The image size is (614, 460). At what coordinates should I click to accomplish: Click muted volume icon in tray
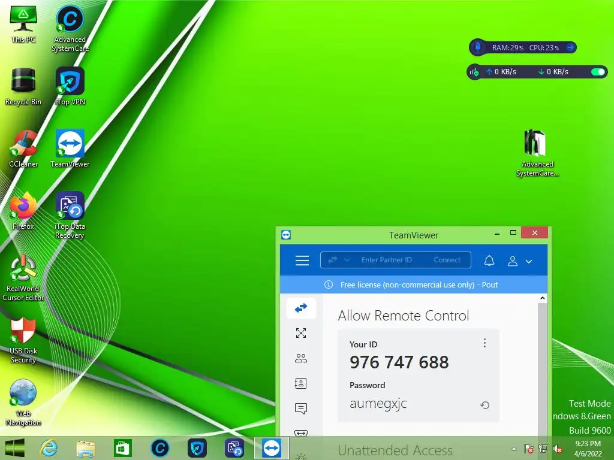[x=558, y=449]
